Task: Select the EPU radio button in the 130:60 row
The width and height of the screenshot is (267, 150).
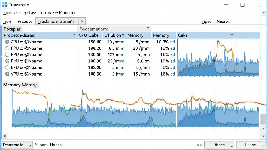Action: (7, 55)
